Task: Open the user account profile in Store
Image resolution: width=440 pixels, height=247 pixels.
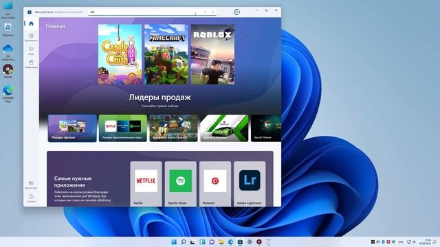Action: 236,12
